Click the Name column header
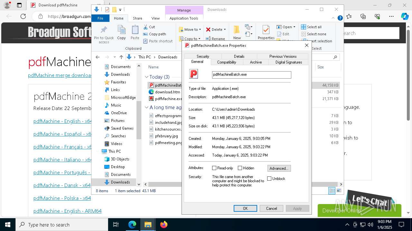412x231 pixels. (x=154, y=67)
